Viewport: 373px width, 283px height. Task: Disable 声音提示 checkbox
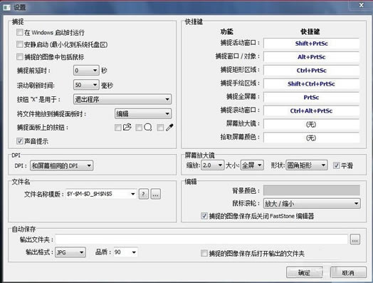pos(20,140)
